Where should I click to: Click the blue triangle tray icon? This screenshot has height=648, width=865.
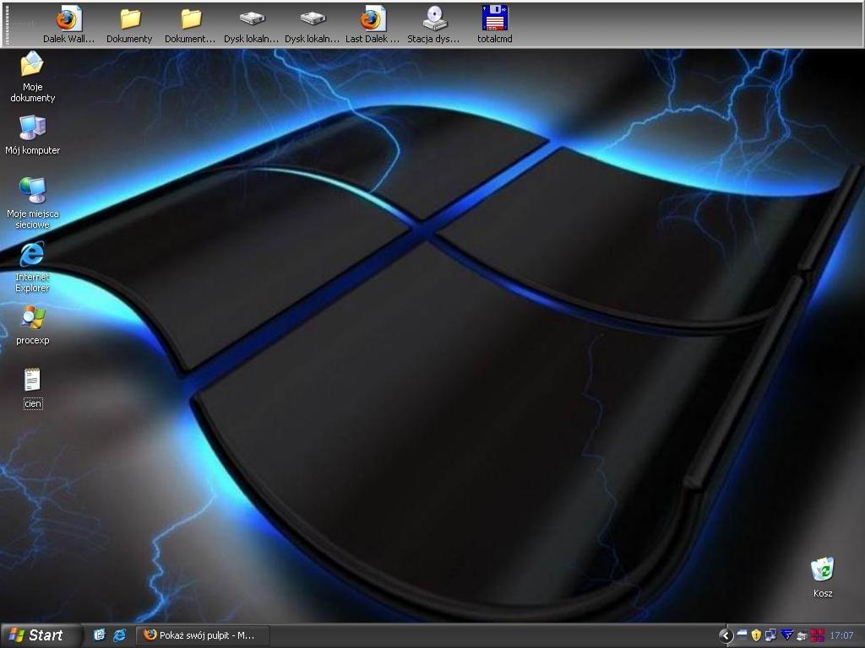click(787, 635)
